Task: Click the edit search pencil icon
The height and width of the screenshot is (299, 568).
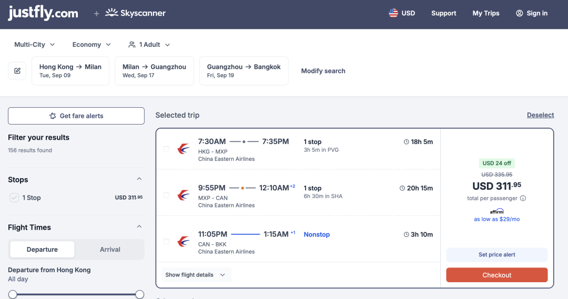Action: (17, 70)
